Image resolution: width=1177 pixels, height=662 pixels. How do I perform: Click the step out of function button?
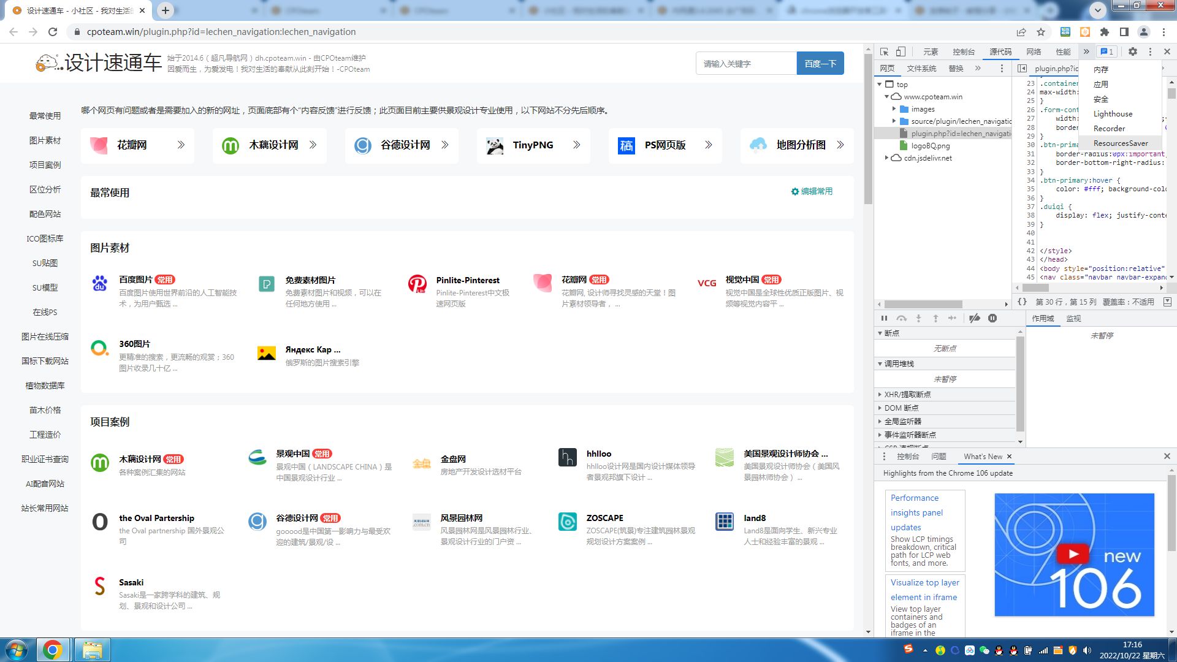pos(935,318)
